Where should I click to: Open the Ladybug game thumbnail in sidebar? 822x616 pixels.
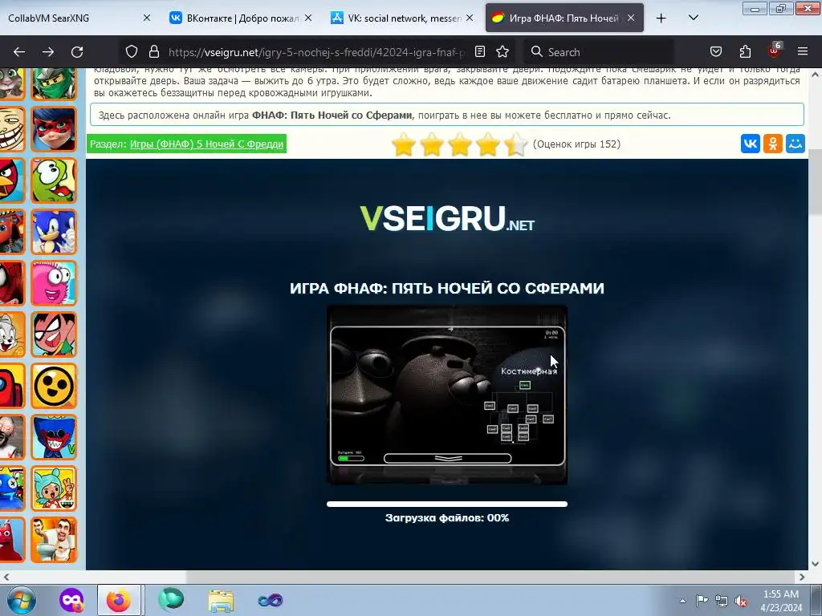[x=54, y=129]
